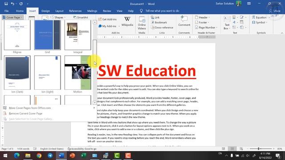
Task: Open Microsoft Edge from taskbar
Action: 17,156
